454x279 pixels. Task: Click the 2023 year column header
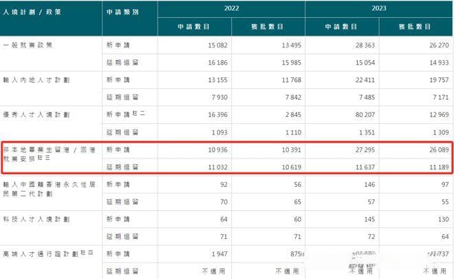[x=379, y=8]
